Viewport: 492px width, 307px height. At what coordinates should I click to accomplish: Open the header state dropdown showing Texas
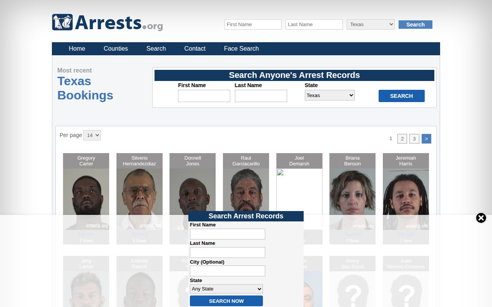(x=371, y=24)
